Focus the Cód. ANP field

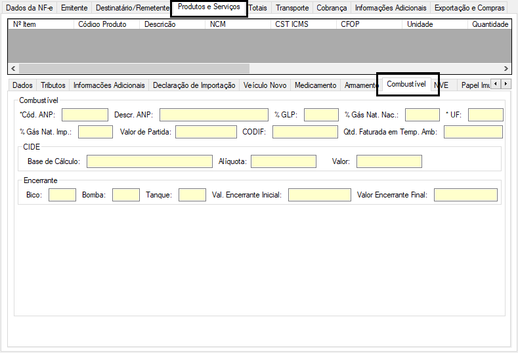coord(85,115)
